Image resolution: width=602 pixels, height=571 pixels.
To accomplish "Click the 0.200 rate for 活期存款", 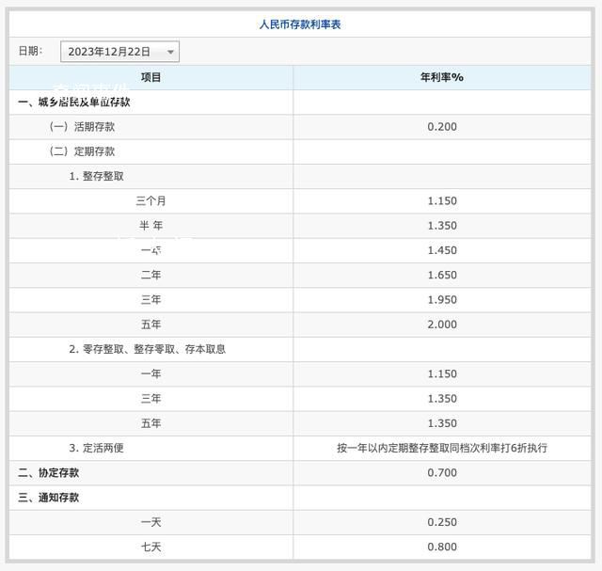I will pos(441,127).
